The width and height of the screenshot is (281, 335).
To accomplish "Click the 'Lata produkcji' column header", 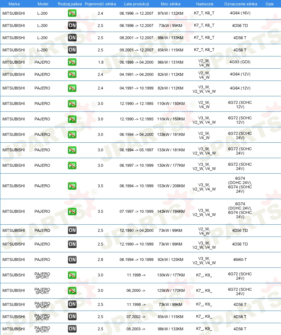I will (x=137, y=4).
